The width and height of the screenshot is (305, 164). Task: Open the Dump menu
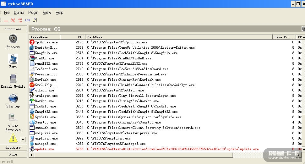click(x=19, y=13)
